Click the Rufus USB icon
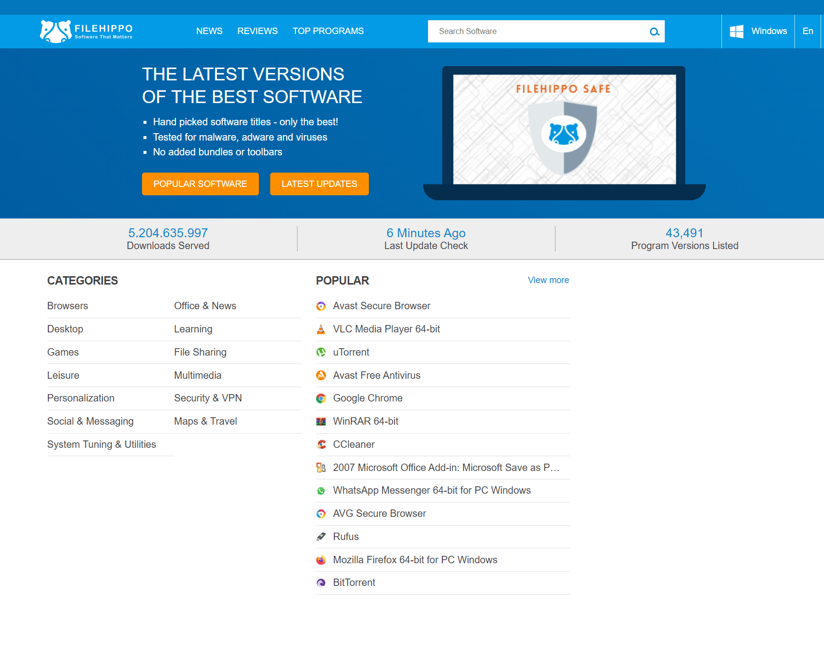Screen dimensions: 824x652 pos(321,537)
